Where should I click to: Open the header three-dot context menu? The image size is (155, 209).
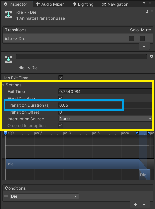[152, 12]
